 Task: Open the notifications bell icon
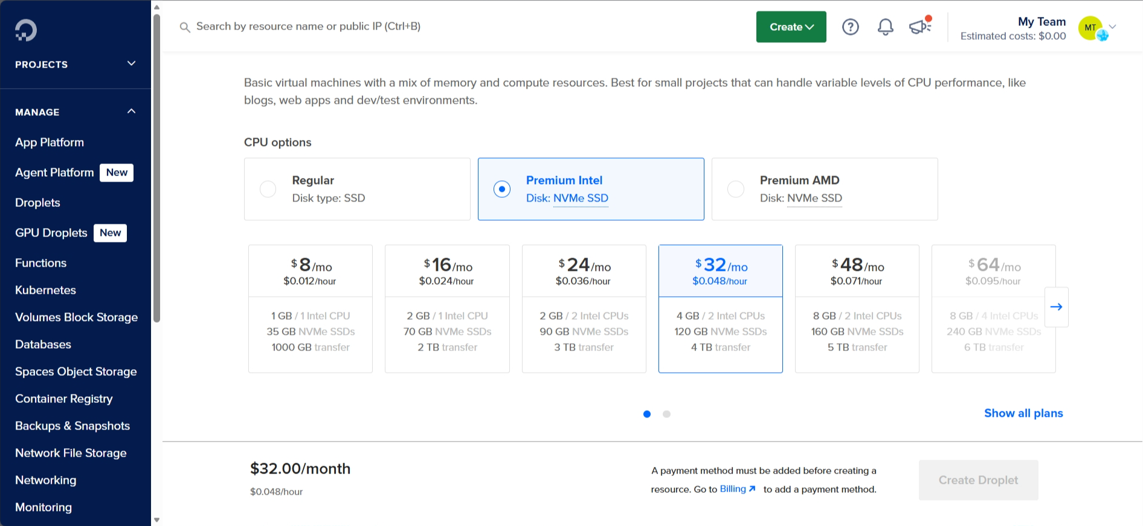pos(886,27)
